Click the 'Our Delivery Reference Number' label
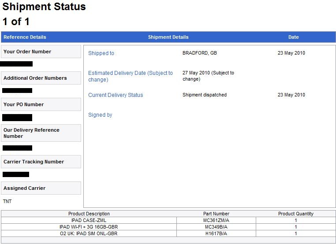The image size is (336, 244). pos(31,133)
